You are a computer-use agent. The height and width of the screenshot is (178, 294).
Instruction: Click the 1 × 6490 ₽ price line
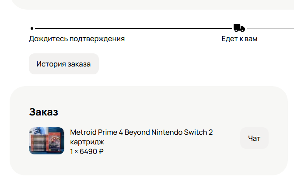pos(87,151)
